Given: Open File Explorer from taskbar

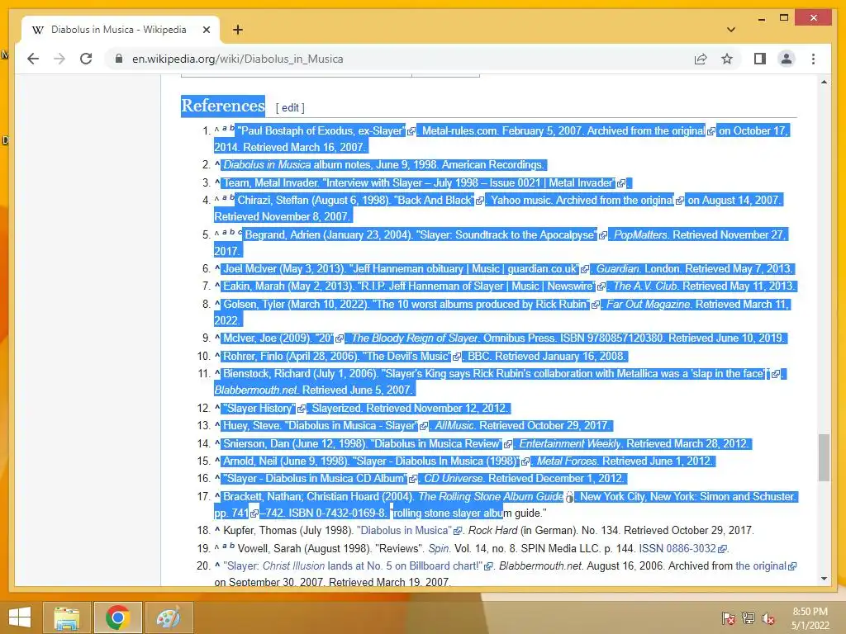Looking at the screenshot, I should point(66,617).
